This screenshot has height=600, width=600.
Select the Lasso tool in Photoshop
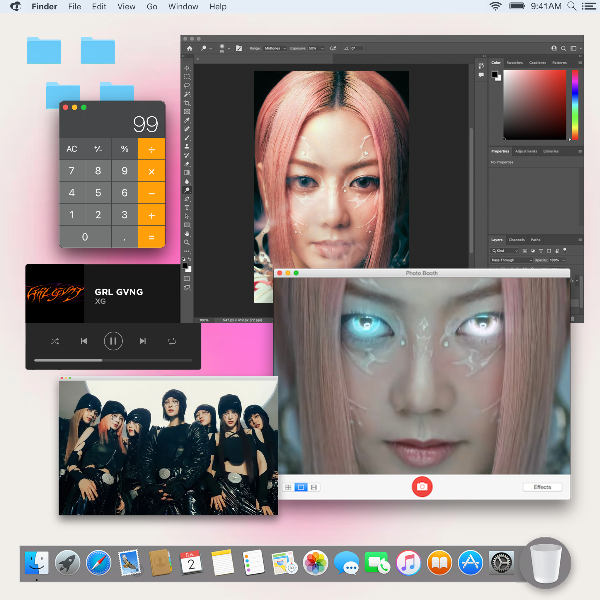tap(187, 86)
